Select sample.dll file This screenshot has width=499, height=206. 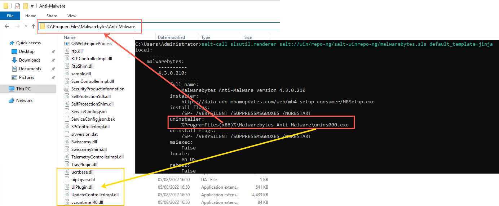pos(81,74)
